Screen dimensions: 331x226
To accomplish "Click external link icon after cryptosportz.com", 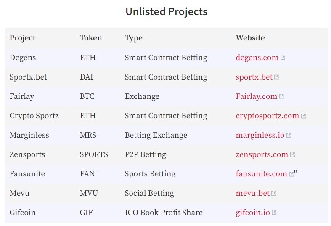I will coord(303,116).
